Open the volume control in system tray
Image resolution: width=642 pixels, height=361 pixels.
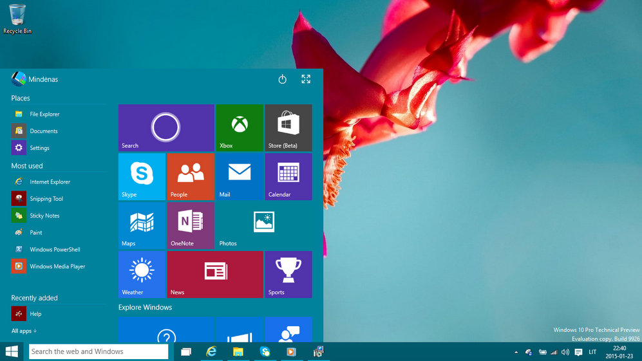565,352
